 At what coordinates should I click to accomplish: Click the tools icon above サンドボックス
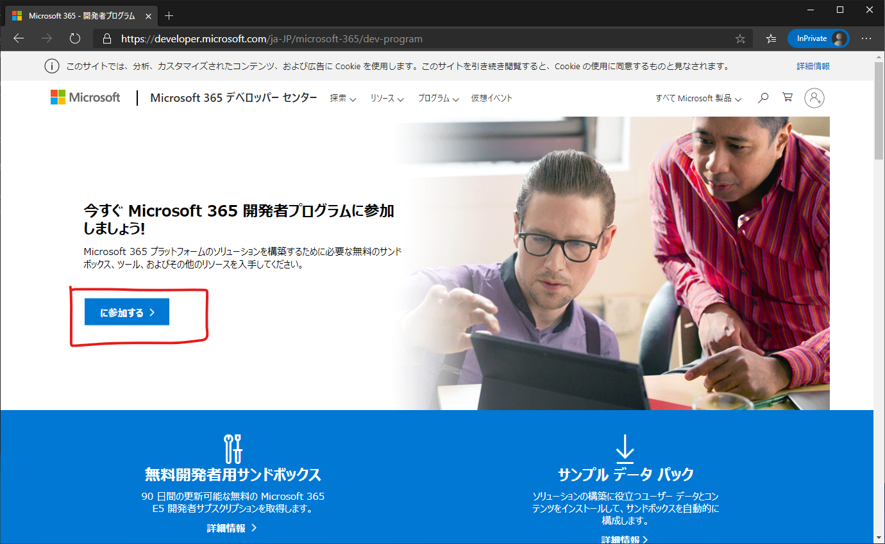pos(233,449)
